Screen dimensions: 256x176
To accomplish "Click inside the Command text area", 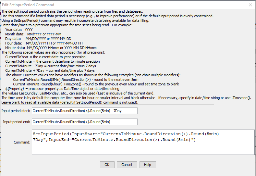I will point(143,142).
